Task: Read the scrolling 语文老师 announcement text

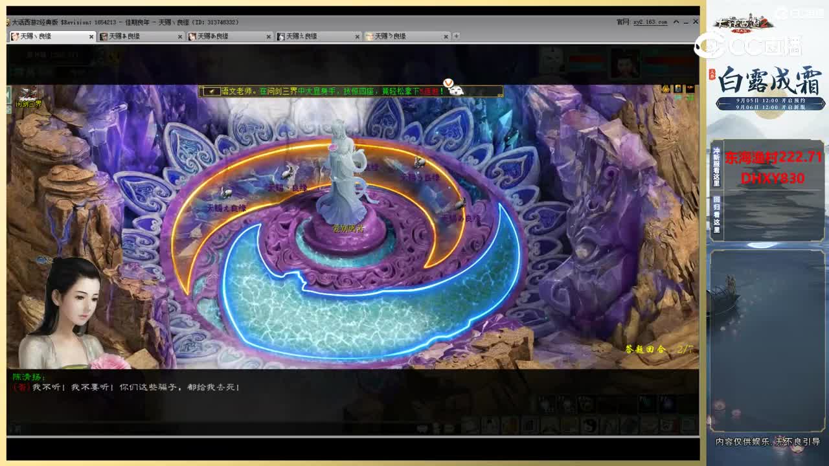Action: tap(332, 91)
